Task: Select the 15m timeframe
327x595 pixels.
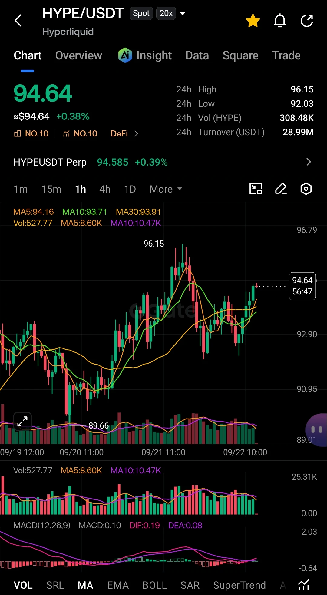Action: tap(51, 189)
